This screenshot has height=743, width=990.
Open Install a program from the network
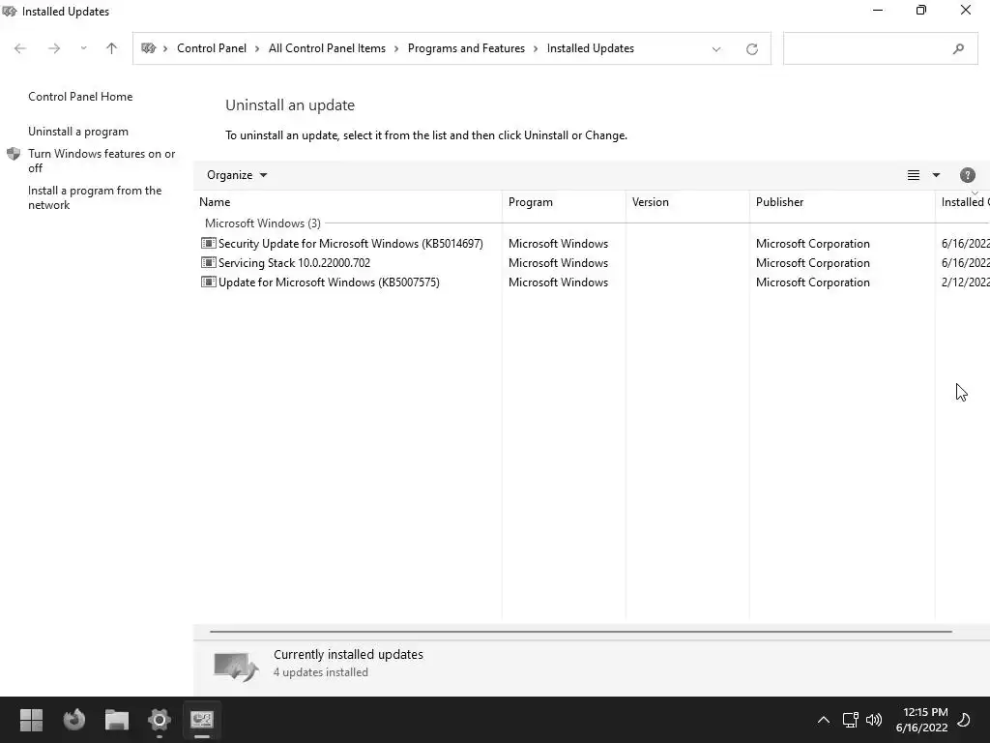pyautogui.click(x=95, y=197)
